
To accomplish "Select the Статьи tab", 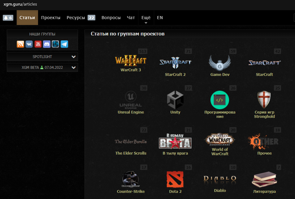I will pyautogui.click(x=27, y=18).
